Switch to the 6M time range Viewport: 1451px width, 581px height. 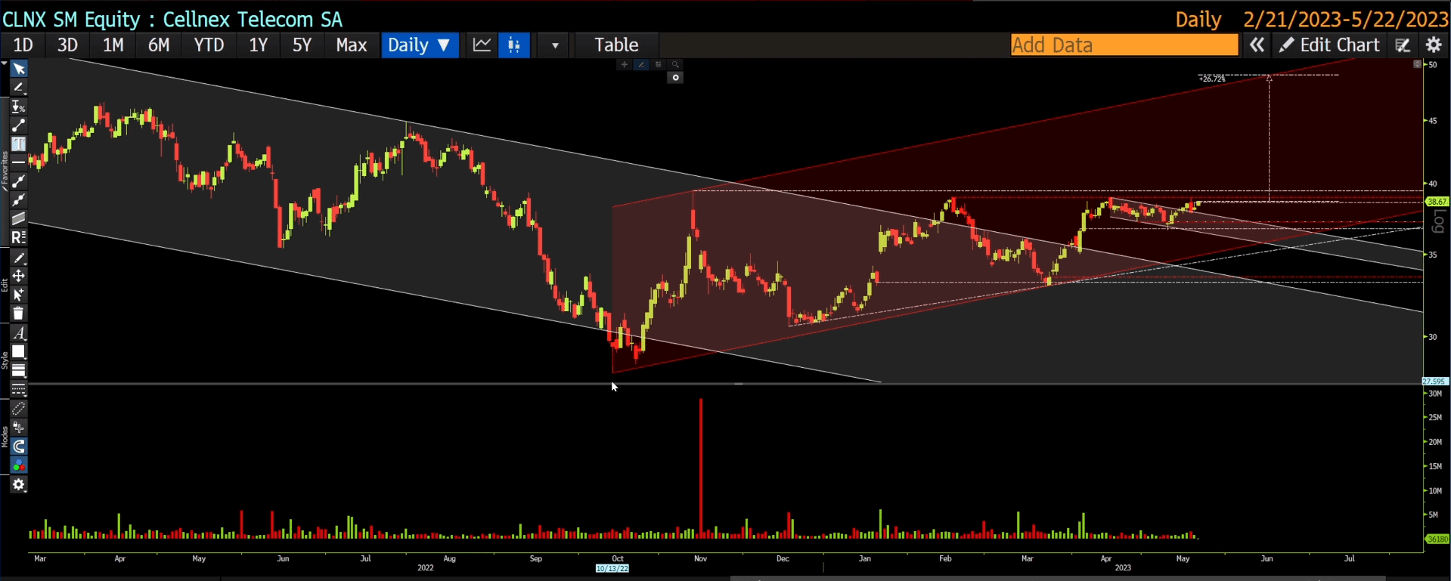tap(159, 45)
